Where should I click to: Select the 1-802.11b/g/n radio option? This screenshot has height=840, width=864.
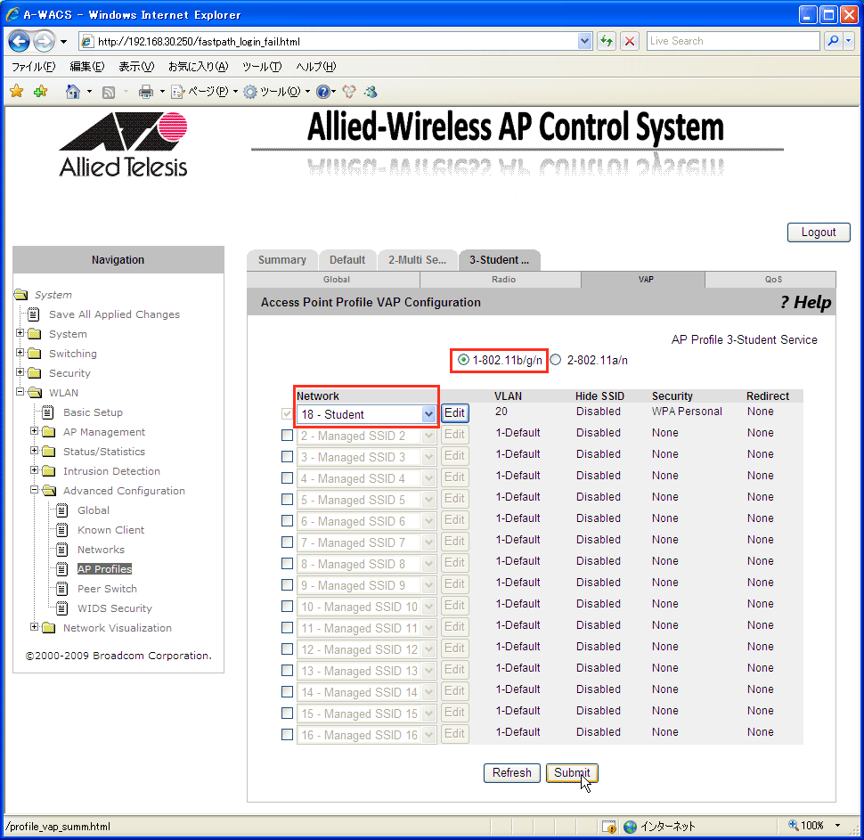click(x=463, y=360)
